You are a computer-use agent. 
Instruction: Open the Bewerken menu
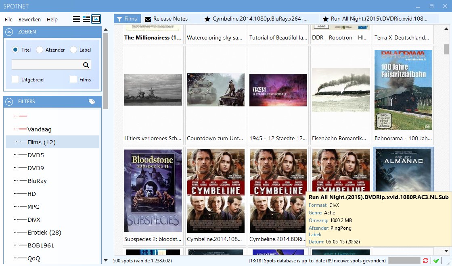(30, 20)
